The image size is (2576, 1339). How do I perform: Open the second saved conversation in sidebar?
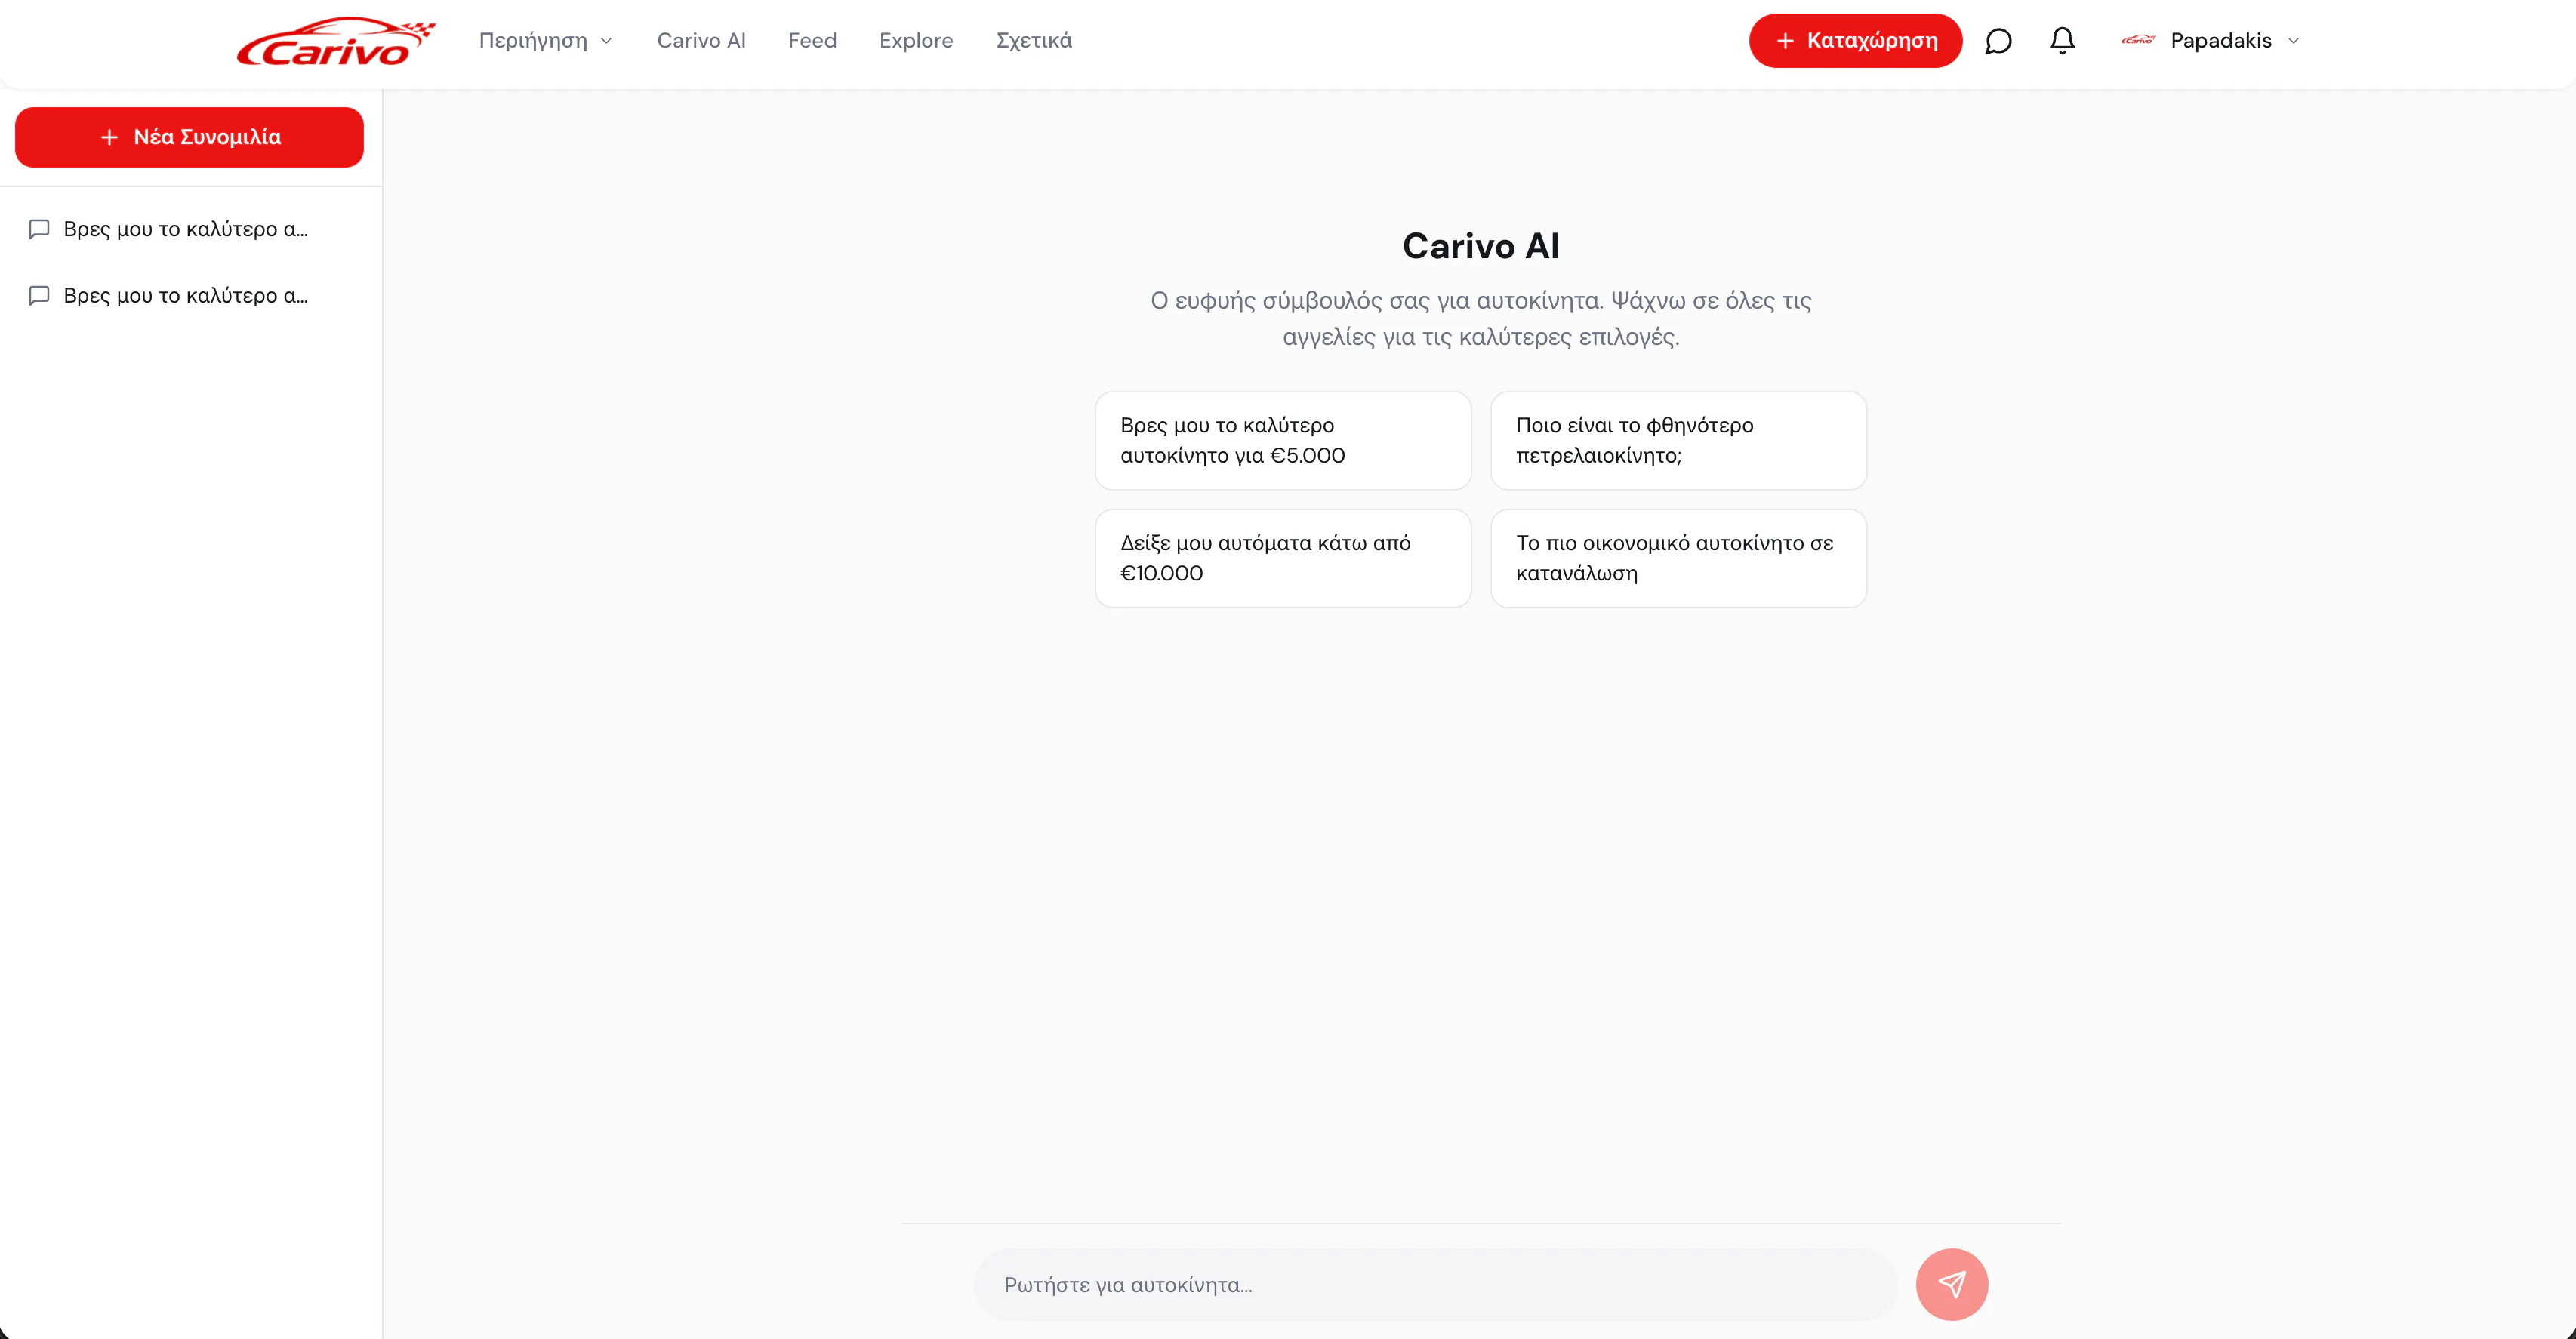190,296
